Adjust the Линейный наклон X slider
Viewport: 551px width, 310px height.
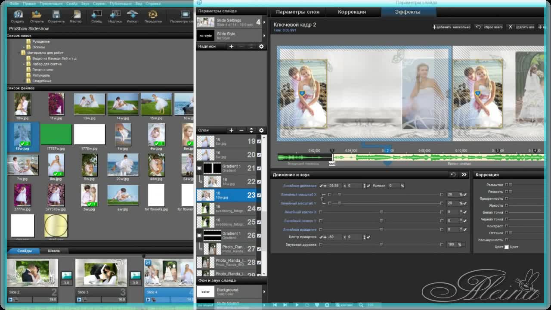point(381,212)
